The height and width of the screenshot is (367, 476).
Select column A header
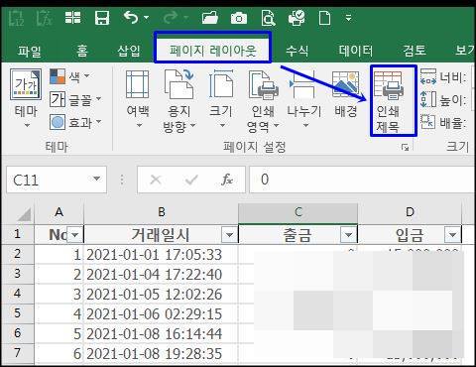pyautogui.click(x=59, y=213)
